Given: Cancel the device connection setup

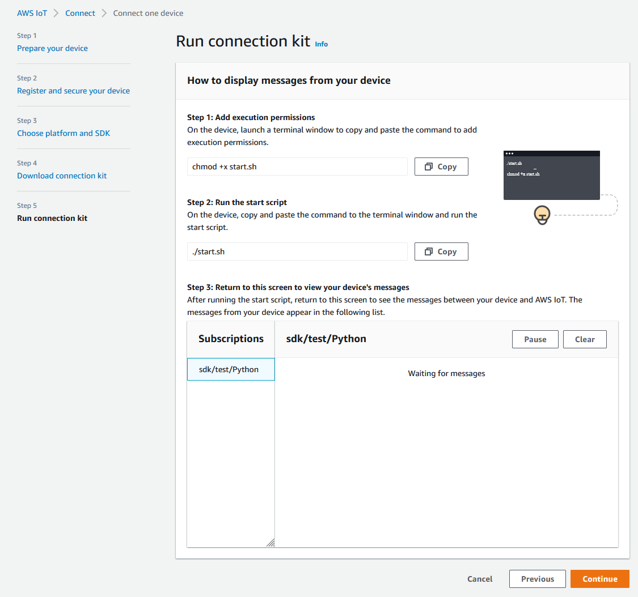Looking at the screenshot, I should (x=479, y=578).
